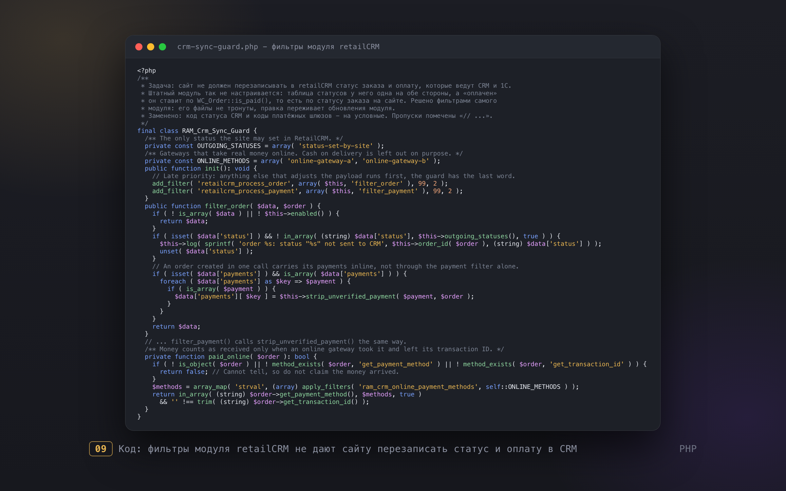Click the string 'online-gateway-b'
This screenshot has height=491, width=786.
pos(396,161)
